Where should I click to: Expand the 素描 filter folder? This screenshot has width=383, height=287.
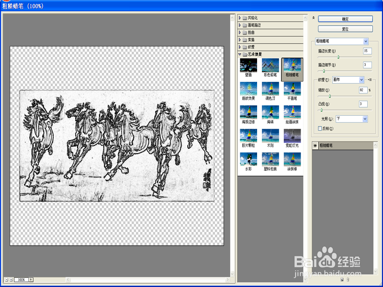[240, 40]
